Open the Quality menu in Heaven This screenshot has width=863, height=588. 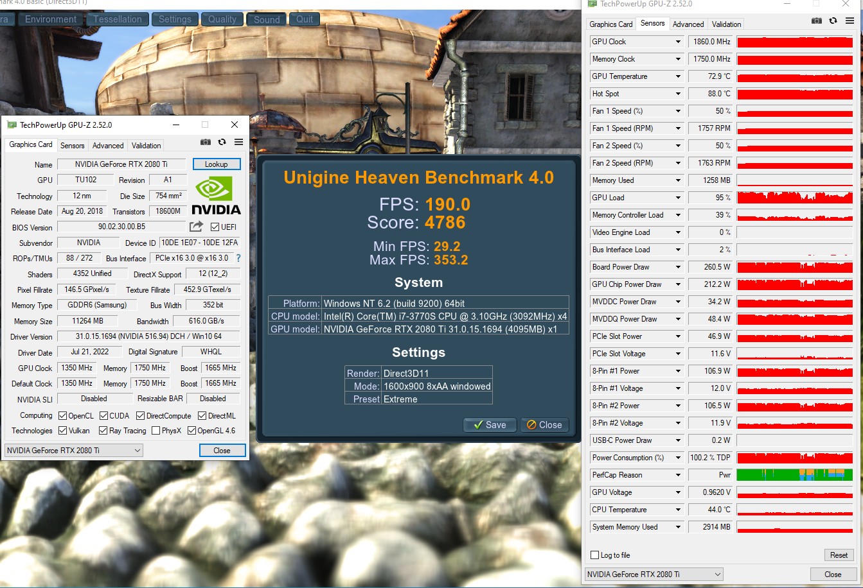pyautogui.click(x=222, y=19)
